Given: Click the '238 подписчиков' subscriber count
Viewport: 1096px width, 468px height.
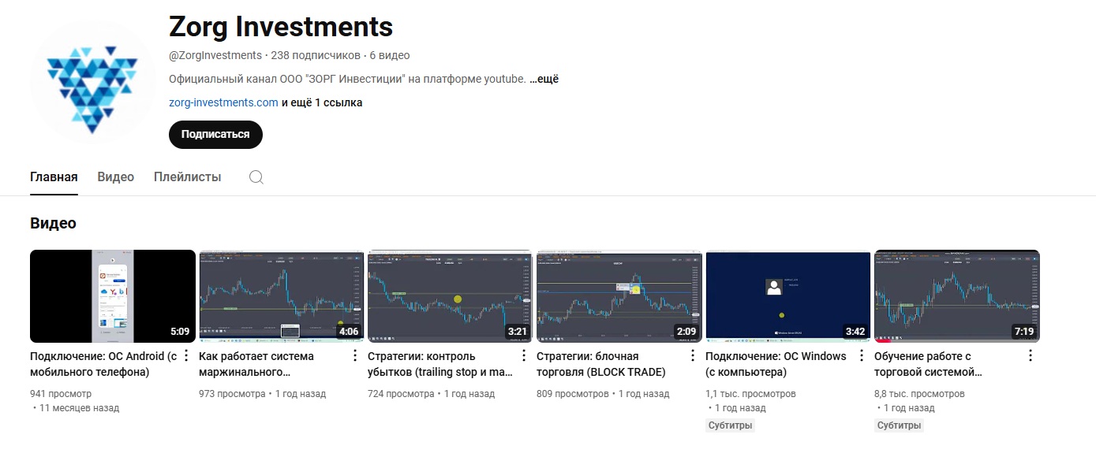Looking at the screenshot, I should pyautogui.click(x=316, y=55).
